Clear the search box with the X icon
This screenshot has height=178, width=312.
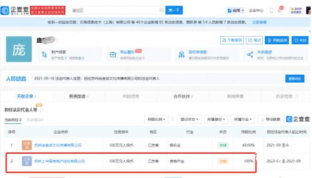coord(161,10)
